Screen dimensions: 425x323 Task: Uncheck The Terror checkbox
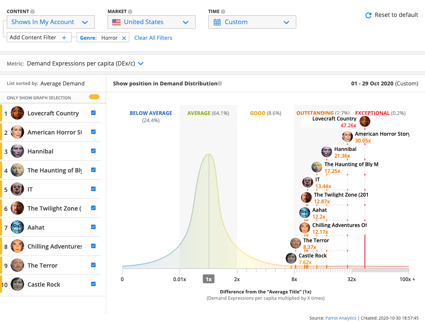click(93, 265)
